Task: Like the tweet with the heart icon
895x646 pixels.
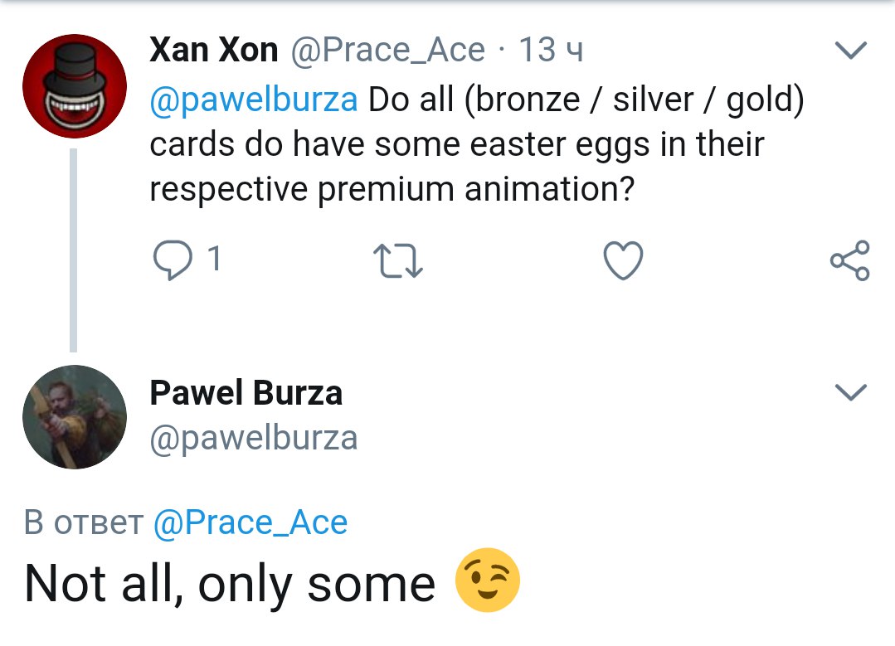Action: (x=622, y=261)
